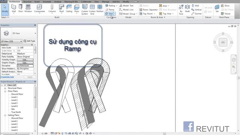The width and height of the screenshot is (240, 135).
Task: Click the Stair tool button
Action: [x=109, y=14]
